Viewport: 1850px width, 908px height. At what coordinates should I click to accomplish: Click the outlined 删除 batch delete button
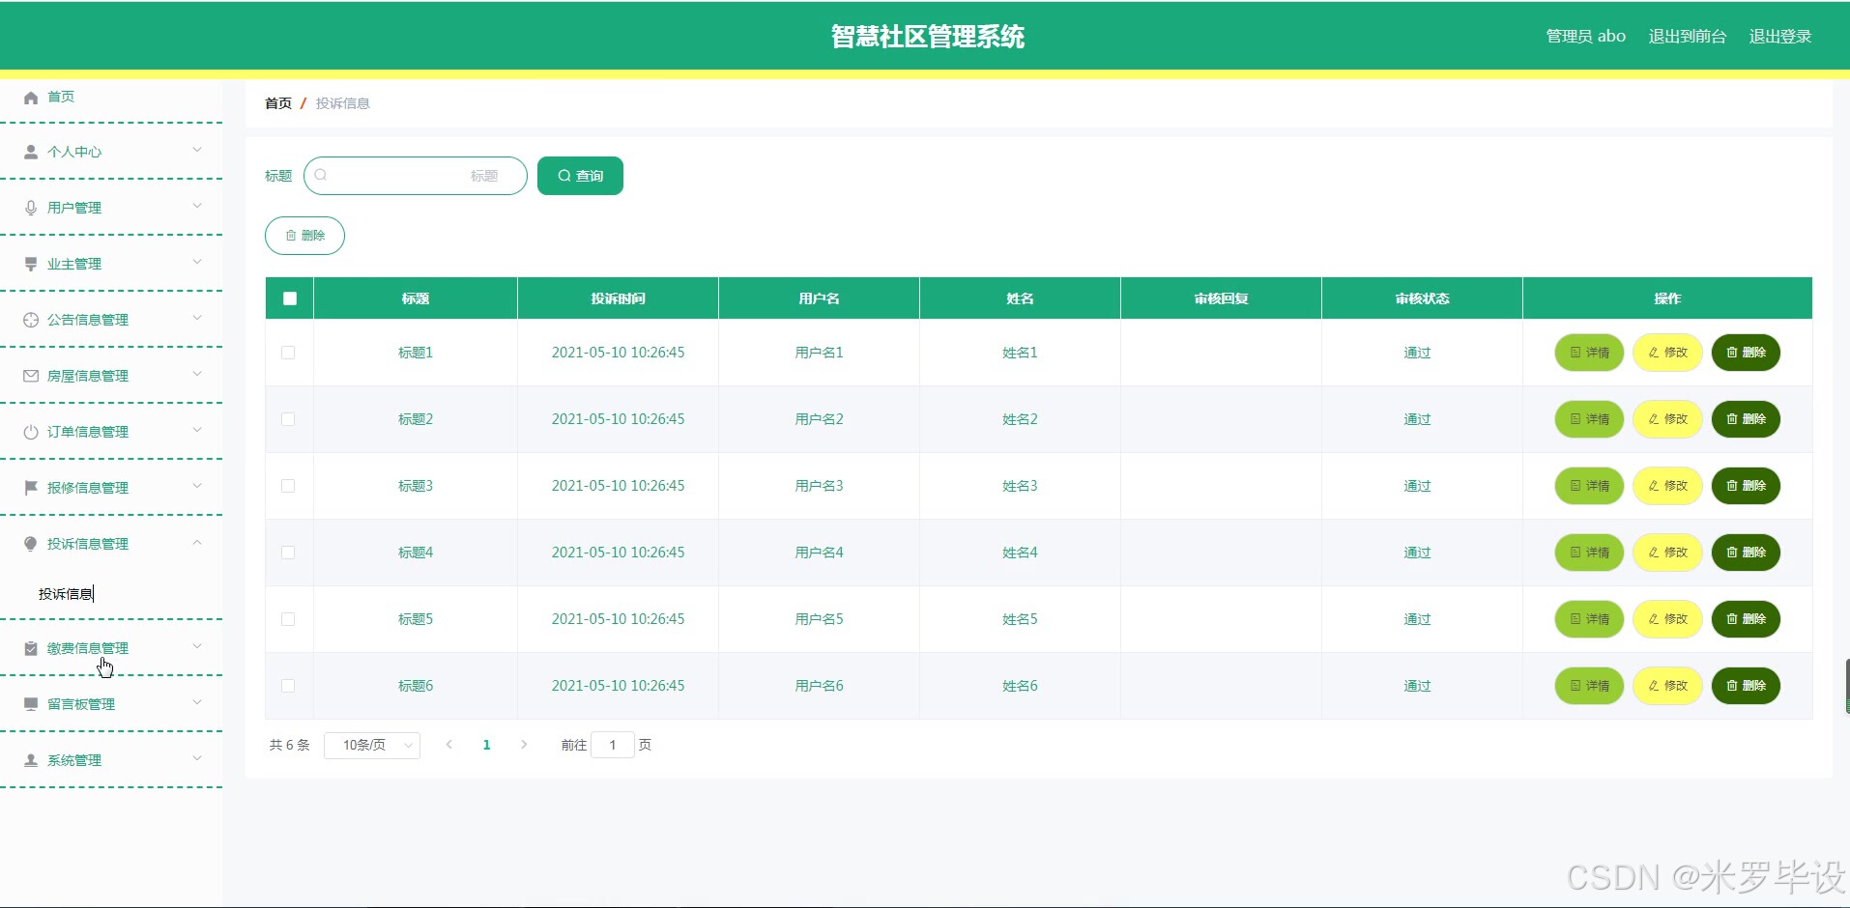point(304,236)
